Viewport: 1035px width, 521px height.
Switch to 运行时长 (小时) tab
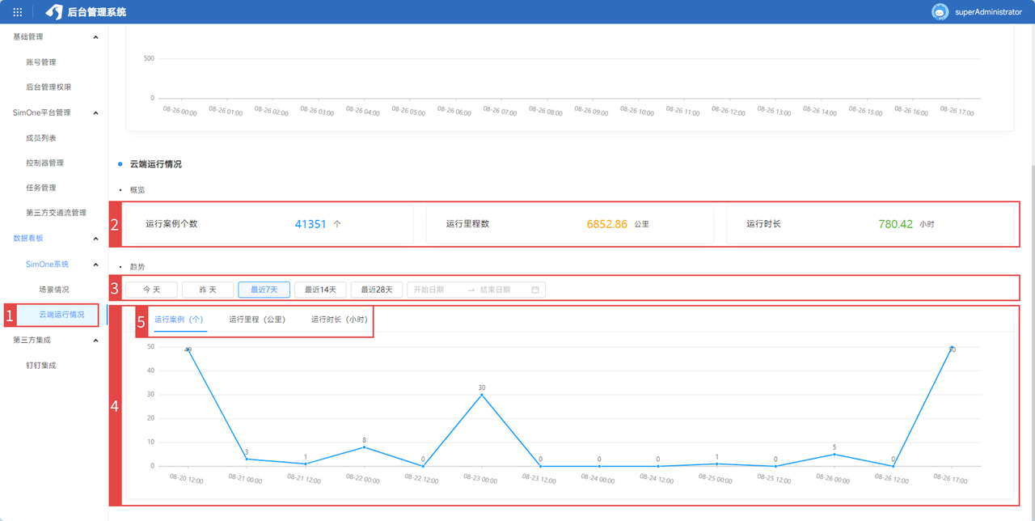point(340,320)
